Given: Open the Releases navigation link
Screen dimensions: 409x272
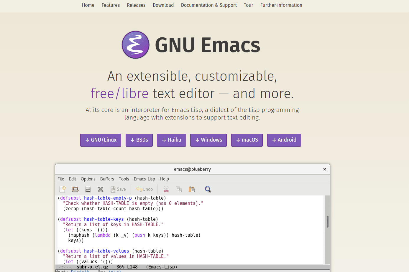Looking at the screenshot, I should tap(136, 5).
